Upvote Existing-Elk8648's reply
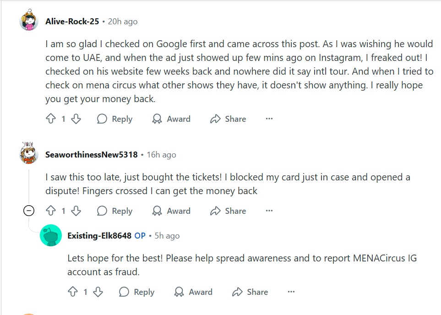The height and width of the screenshot is (315, 441). pos(72,292)
